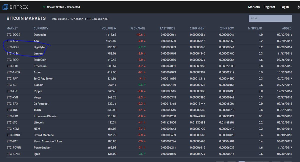The image size is (300, 162).
Task: Open the BTC-PAY market
Action: [x=12, y=78]
